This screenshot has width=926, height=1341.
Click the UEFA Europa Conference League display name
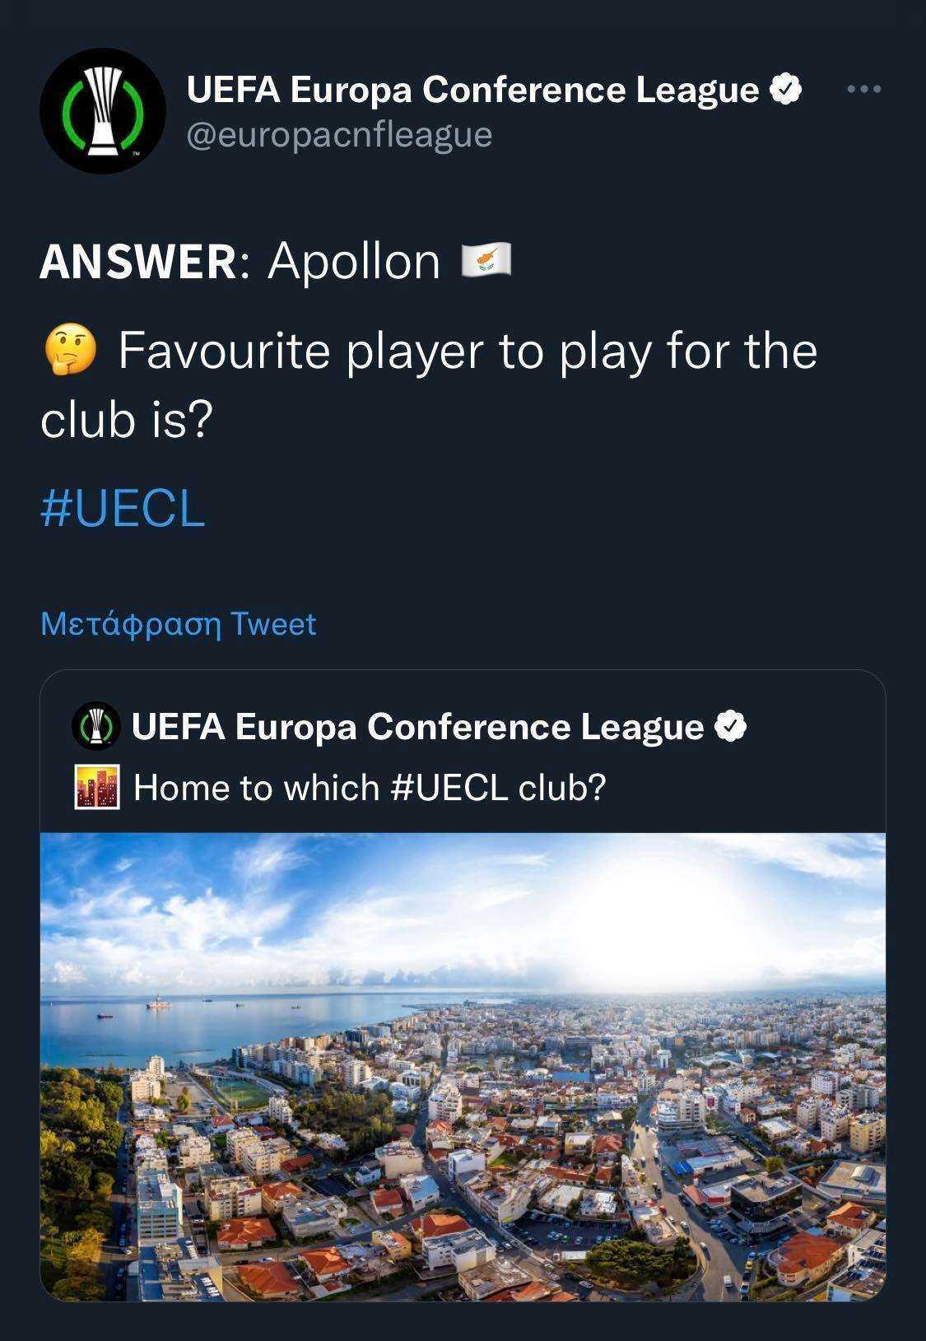[472, 90]
